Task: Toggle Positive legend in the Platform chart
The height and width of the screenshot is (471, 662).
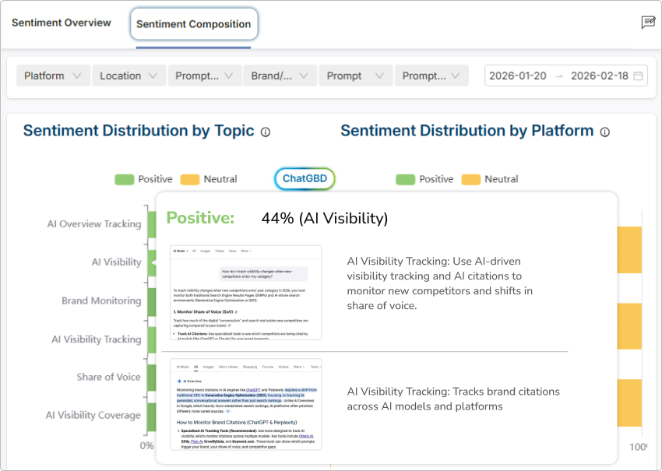Action: (x=424, y=179)
